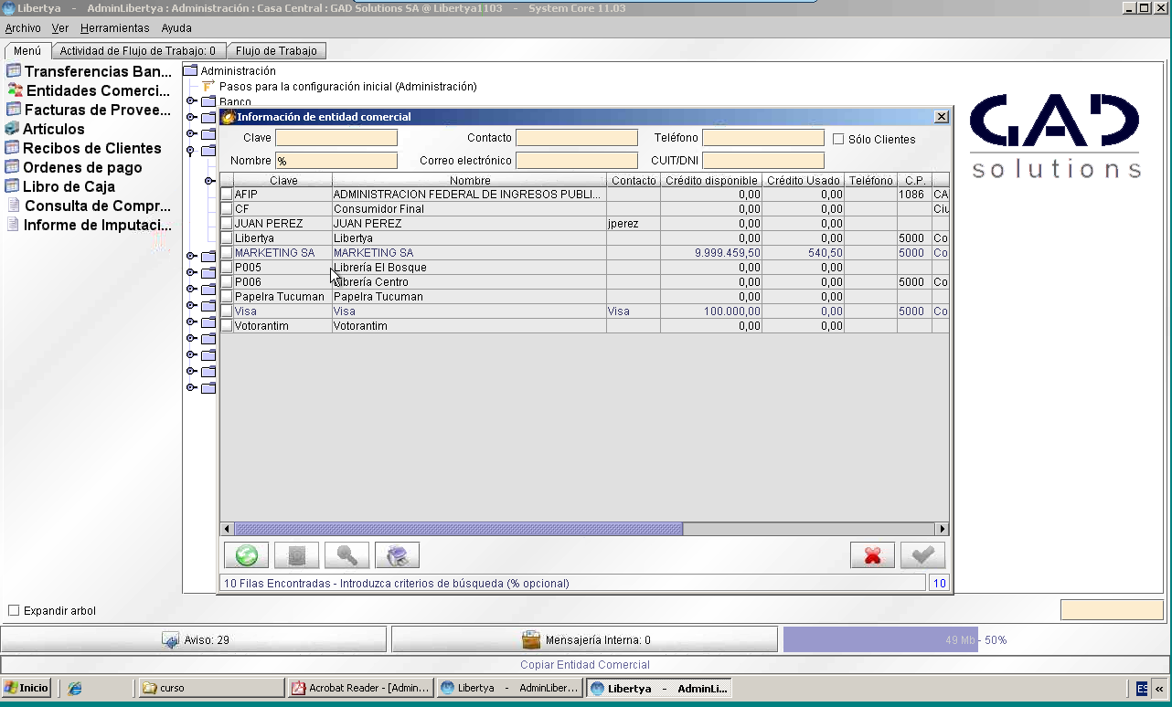Click the Aviso: 29 button
Screen dimensions: 1172x707
tap(194, 639)
